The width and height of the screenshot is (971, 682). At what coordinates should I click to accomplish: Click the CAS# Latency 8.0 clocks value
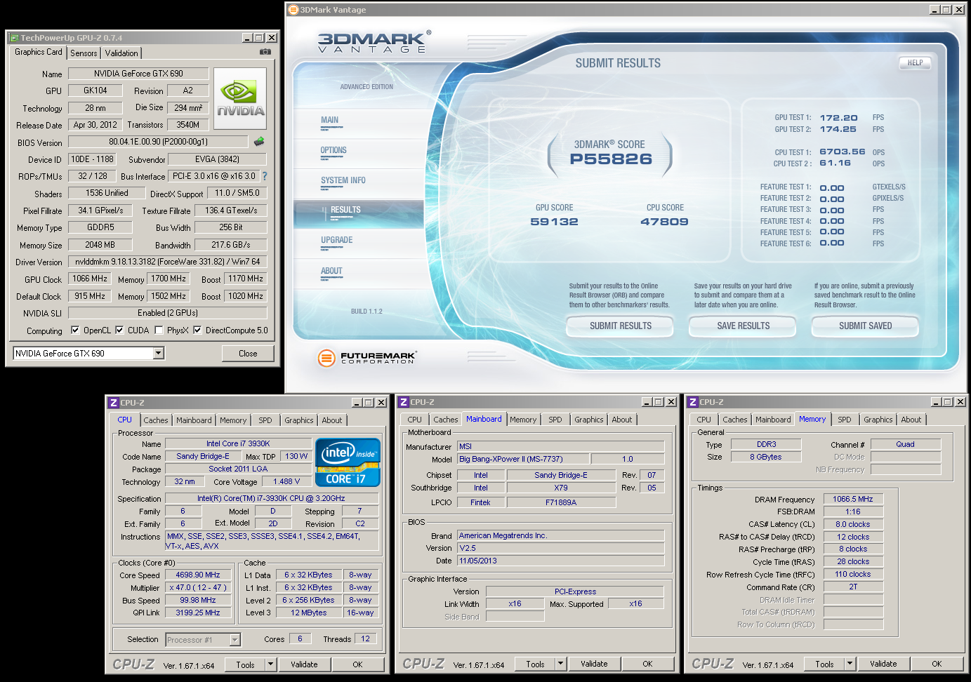click(853, 524)
